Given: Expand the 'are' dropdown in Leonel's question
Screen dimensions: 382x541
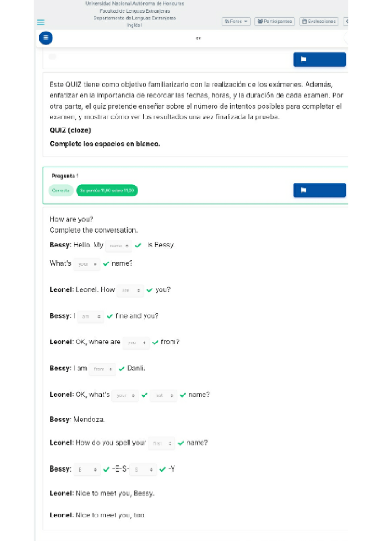Looking at the screenshot, I should tap(130, 290).
